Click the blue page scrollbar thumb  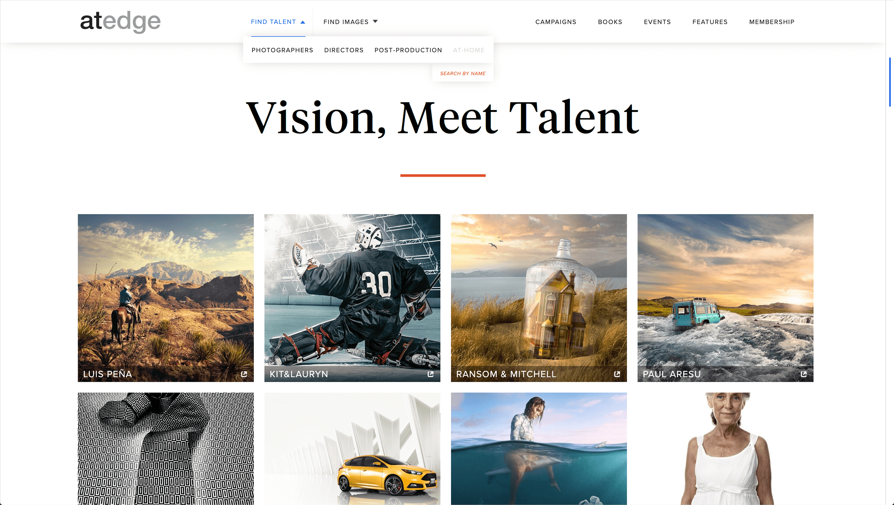pos(890,82)
